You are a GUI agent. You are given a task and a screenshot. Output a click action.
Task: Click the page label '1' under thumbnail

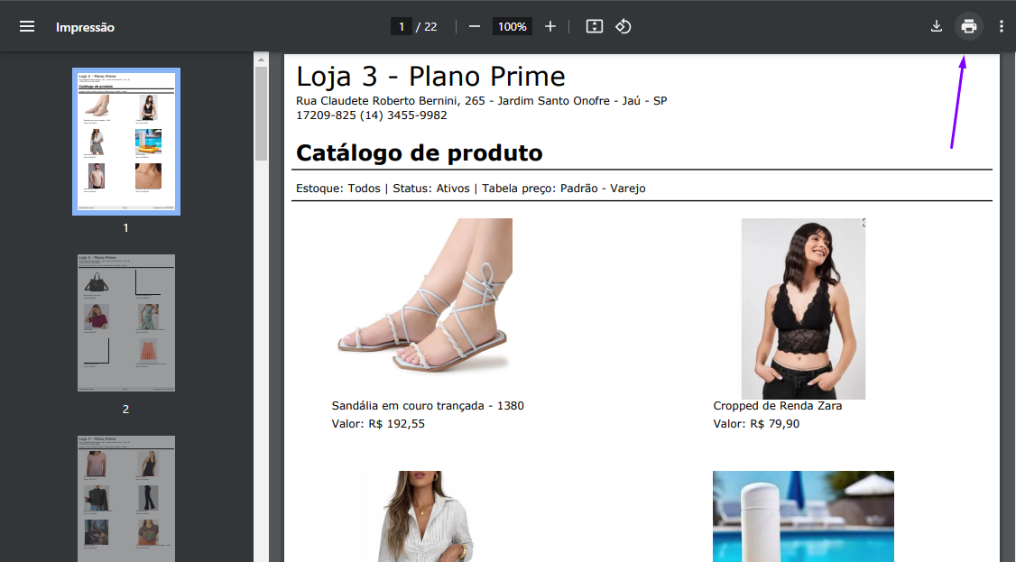click(x=125, y=228)
